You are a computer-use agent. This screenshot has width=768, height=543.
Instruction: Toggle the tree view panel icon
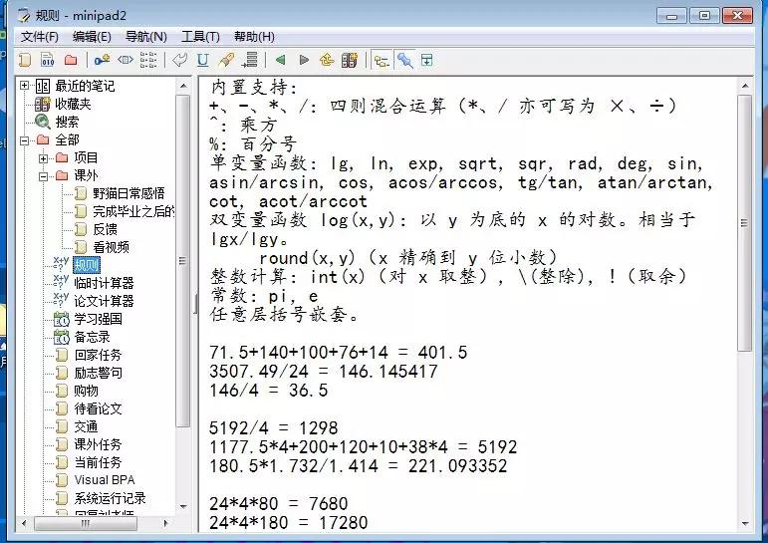[x=382, y=61]
